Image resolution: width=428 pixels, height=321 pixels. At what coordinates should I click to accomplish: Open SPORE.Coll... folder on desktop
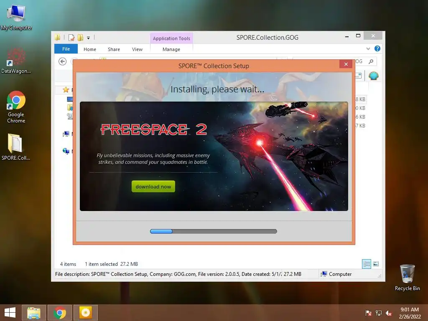coord(15,147)
